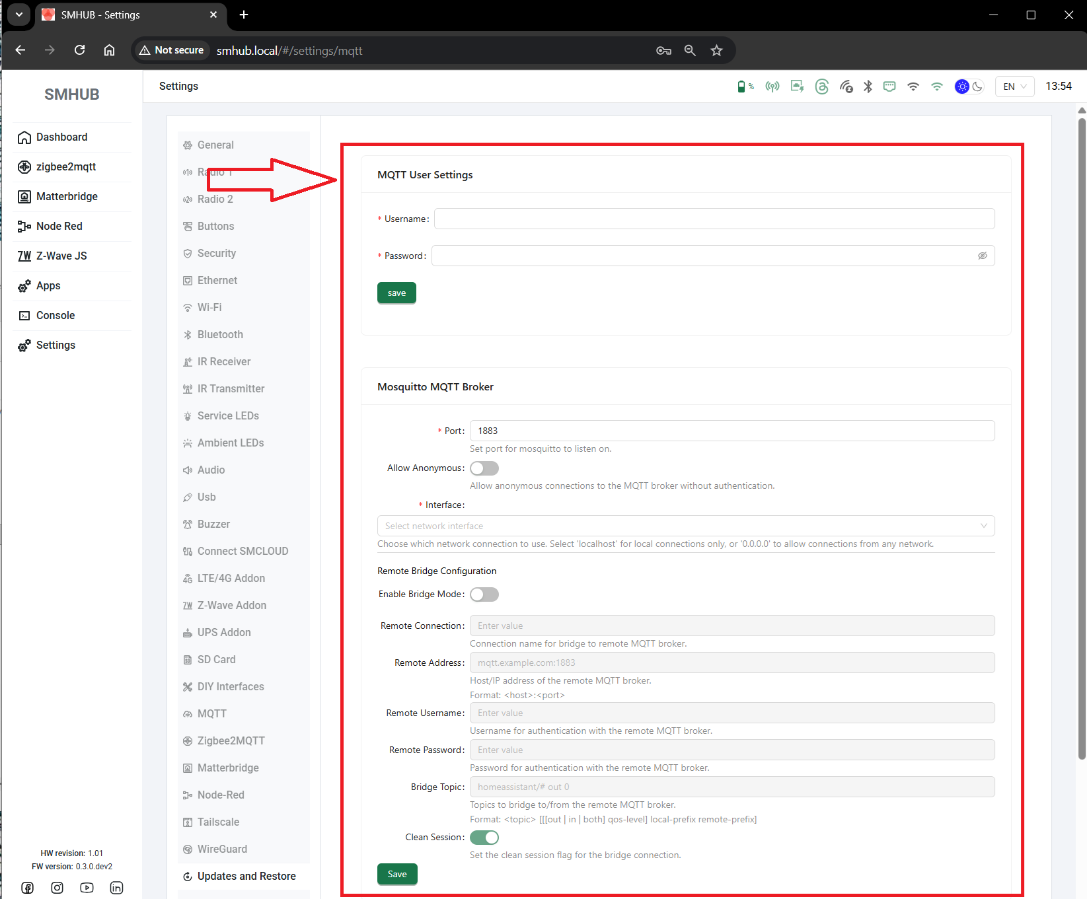Show password using the eye icon
Screen dimensions: 1087x899
pos(982,256)
